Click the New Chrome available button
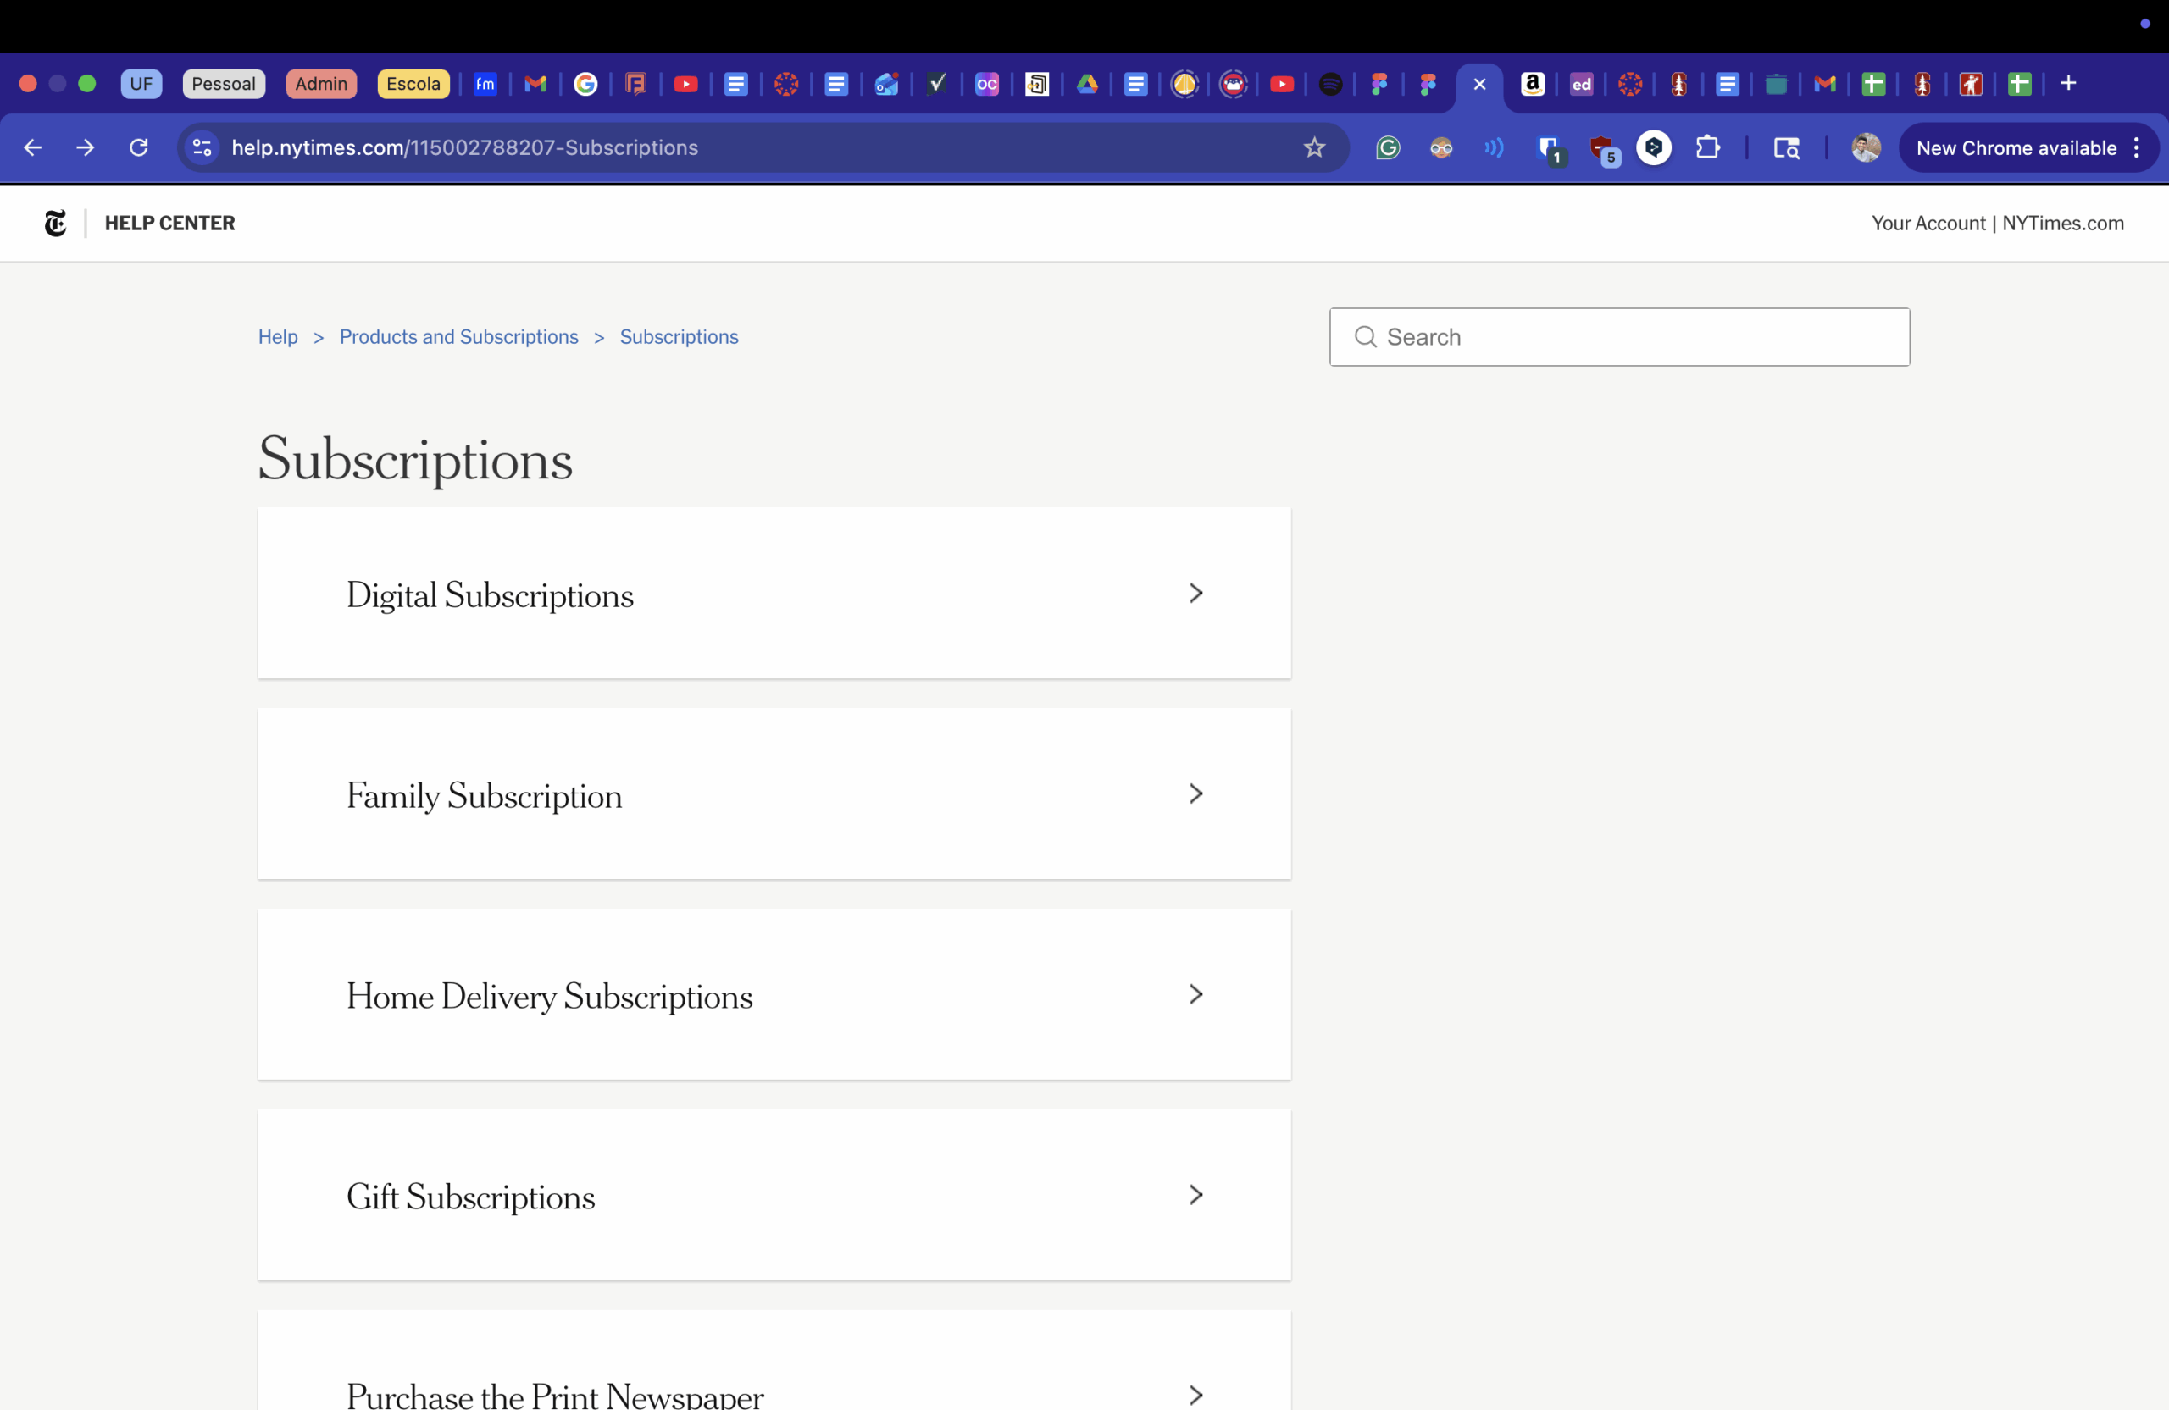Image resolution: width=2169 pixels, height=1410 pixels. pyautogui.click(x=2016, y=147)
